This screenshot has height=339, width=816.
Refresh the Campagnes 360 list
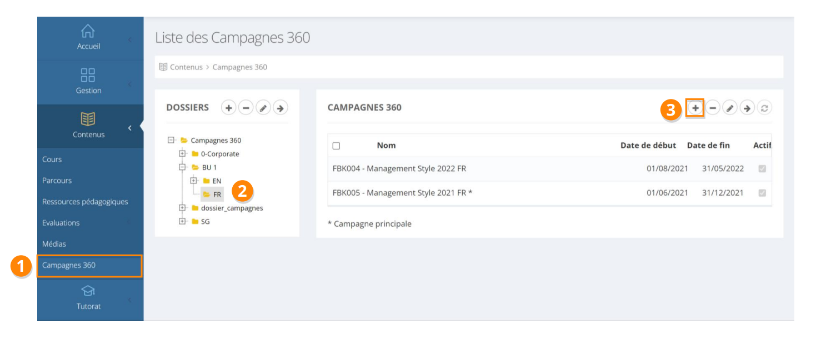click(764, 108)
